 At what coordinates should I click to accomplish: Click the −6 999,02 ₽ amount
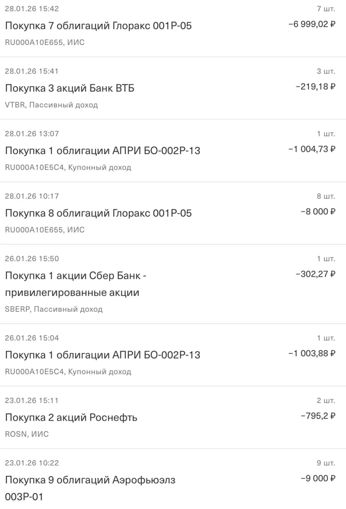coord(312,24)
